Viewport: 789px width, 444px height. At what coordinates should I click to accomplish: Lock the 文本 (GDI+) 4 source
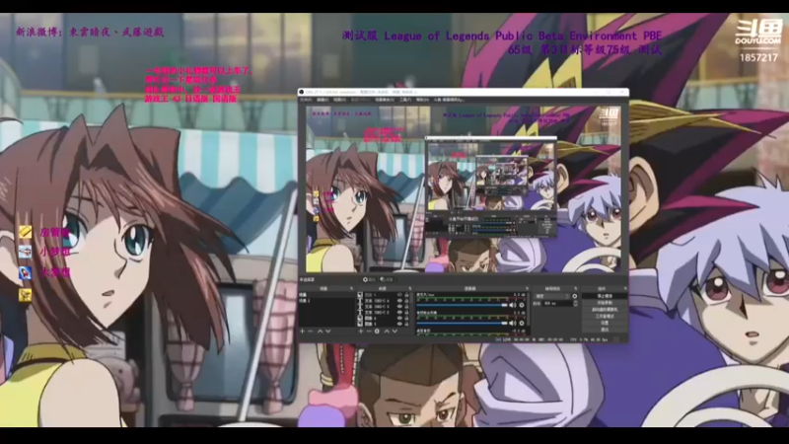406,300
